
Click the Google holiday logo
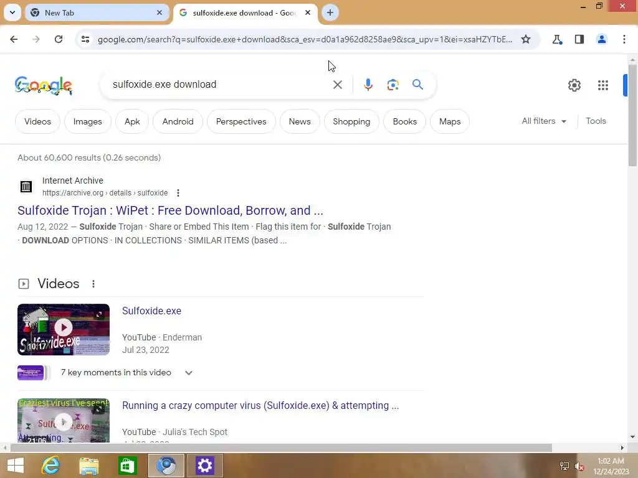point(44,85)
